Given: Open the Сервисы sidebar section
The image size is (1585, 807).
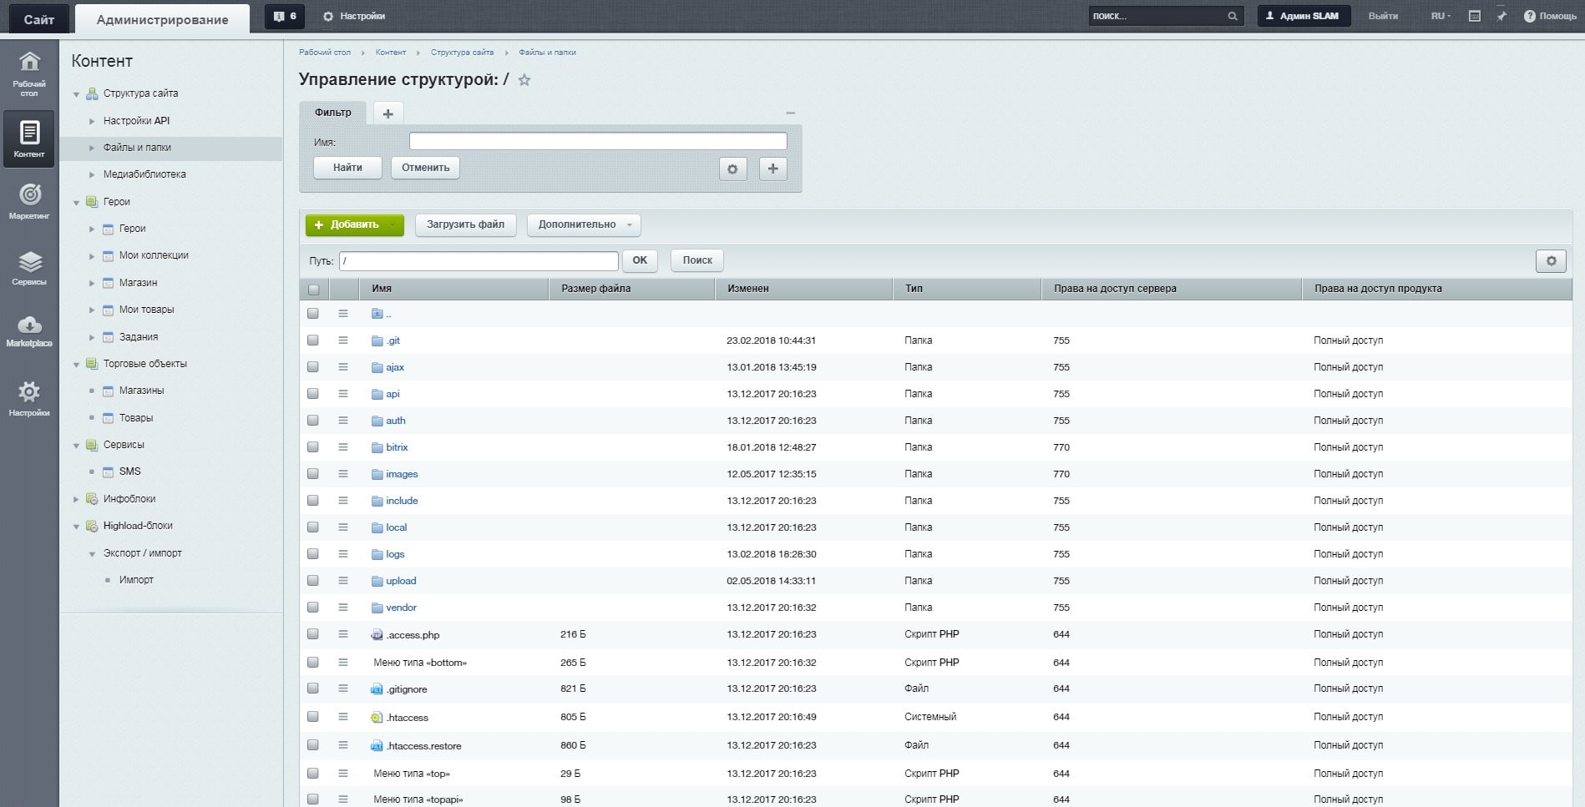Looking at the screenshot, I should click(29, 268).
